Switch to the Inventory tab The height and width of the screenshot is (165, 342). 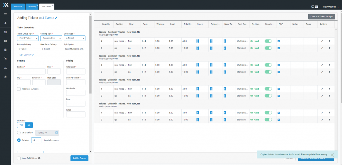pyautogui.click(x=32, y=7)
